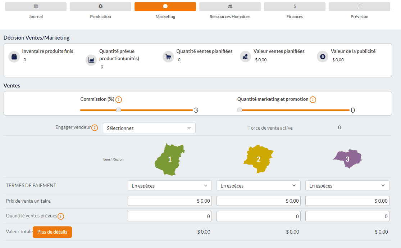Click info icon beside Quantité ventes prévues

(x=61, y=216)
